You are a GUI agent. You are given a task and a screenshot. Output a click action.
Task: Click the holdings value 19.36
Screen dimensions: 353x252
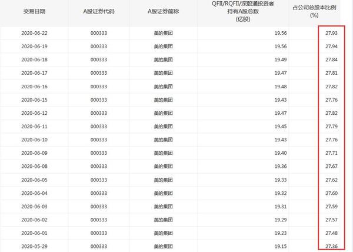(281, 167)
